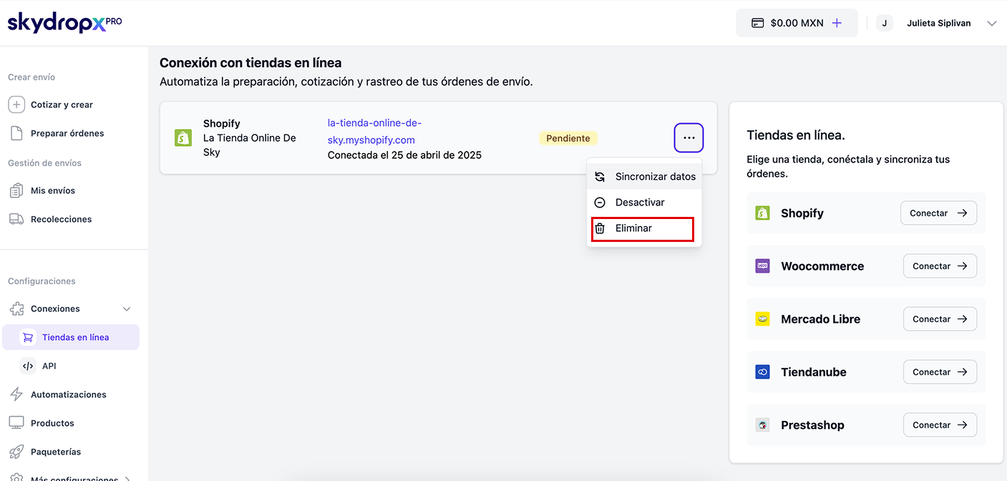1007x481 pixels.
Task: Click the Skydropx PRO logo
Action: click(x=65, y=23)
